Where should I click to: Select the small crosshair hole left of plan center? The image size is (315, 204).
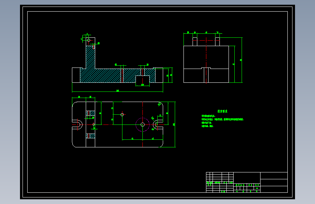click(122, 115)
